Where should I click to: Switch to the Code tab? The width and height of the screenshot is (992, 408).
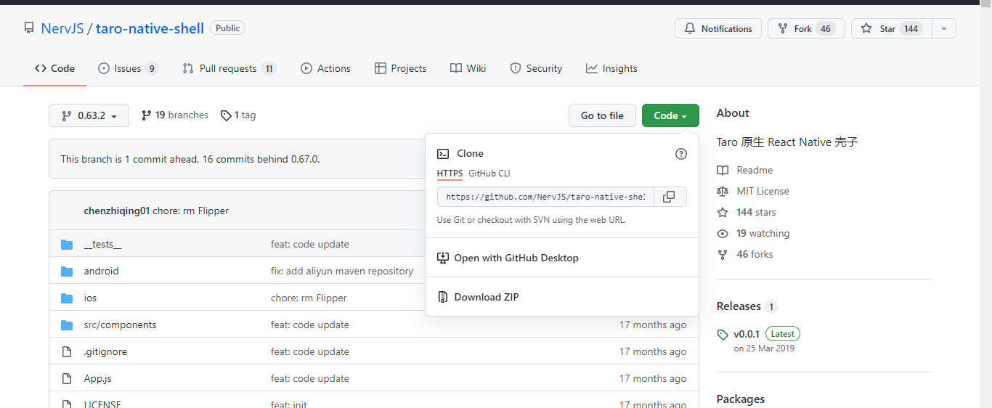pyautogui.click(x=55, y=68)
